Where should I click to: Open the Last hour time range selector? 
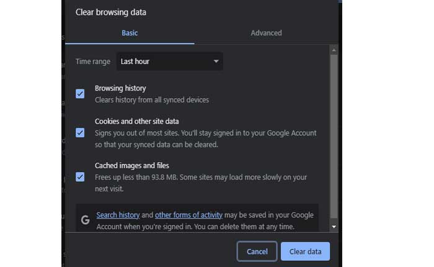[169, 61]
